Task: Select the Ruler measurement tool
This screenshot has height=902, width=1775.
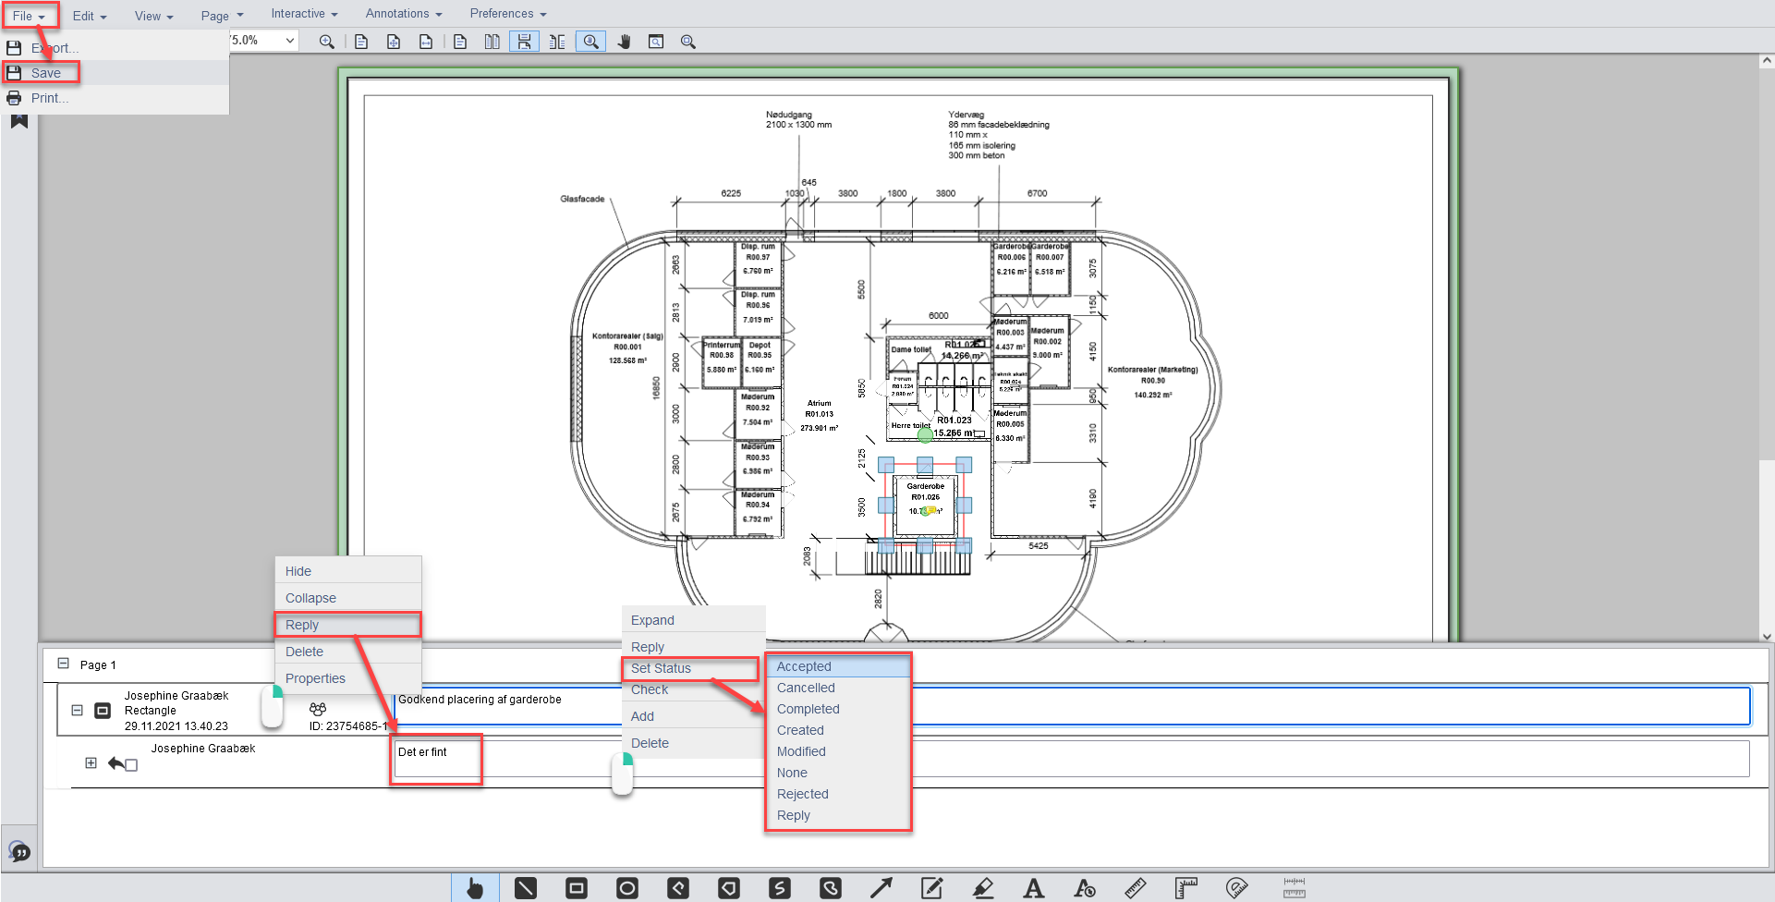Action: pos(1136,888)
